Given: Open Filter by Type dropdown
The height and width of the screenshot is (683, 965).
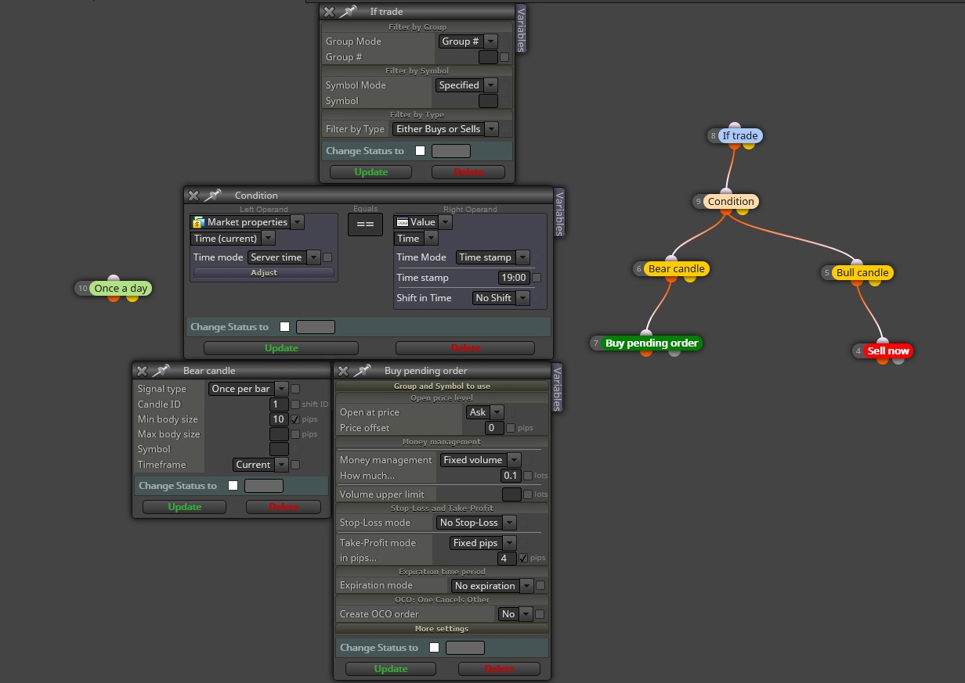Looking at the screenshot, I should 446,129.
